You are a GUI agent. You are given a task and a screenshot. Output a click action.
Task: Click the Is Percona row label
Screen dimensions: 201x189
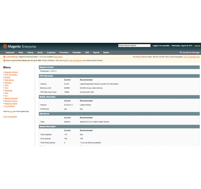coord(45,109)
